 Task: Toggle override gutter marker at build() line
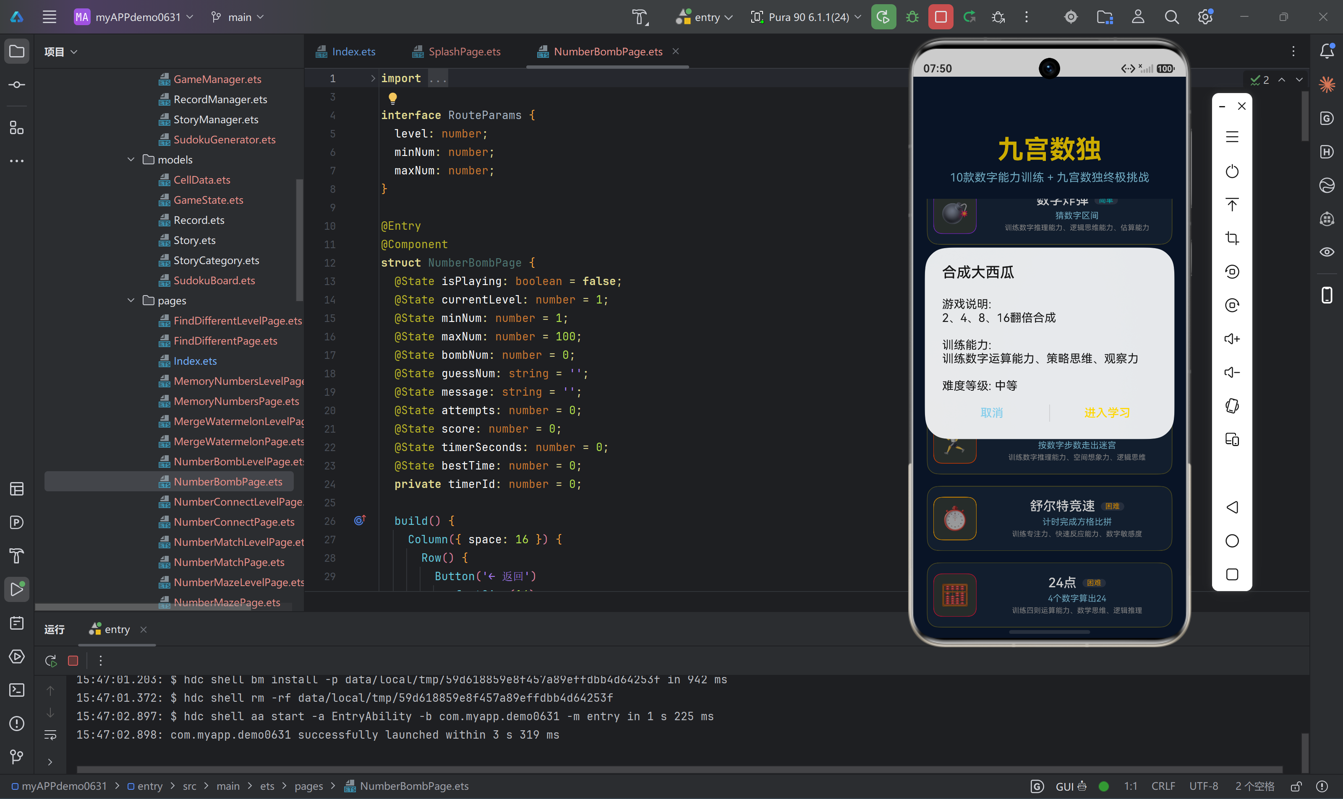pos(360,520)
